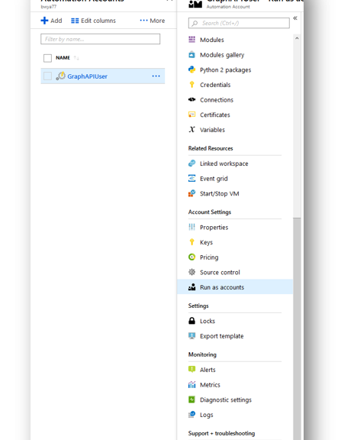Check the GraphAPIUser row checkbox
This screenshot has width=341, height=440.
tap(47, 76)
